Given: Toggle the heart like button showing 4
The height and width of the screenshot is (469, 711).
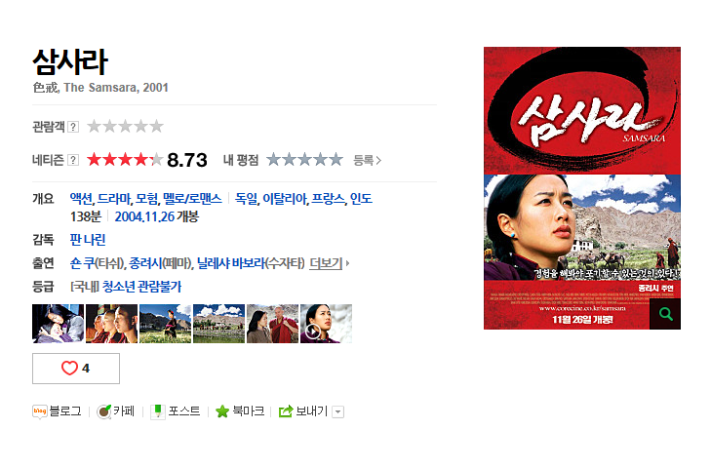Looking at the screenshot, I should 76,369.
